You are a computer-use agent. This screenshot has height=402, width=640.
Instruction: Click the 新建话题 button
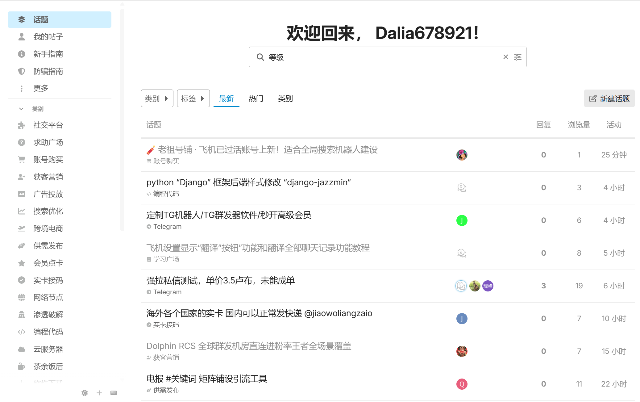point(609,98)
